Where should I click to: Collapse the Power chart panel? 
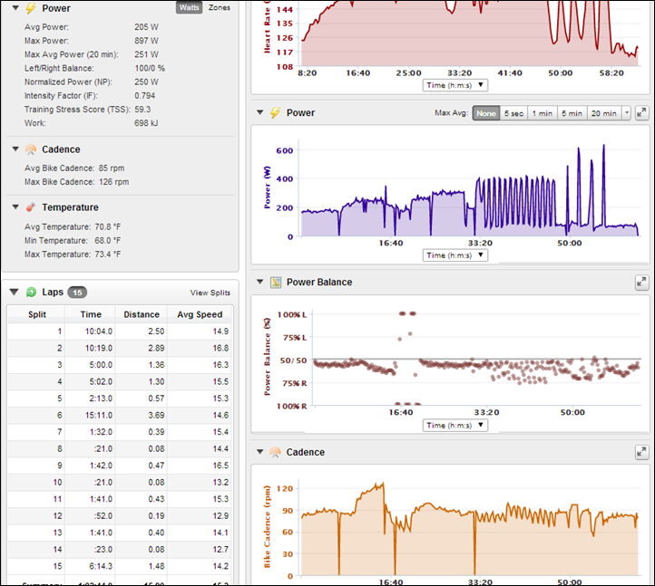259,112
